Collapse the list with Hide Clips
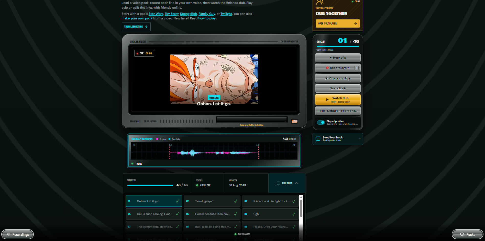This screenshot has width=485, height=241. [x=287, y=183]
